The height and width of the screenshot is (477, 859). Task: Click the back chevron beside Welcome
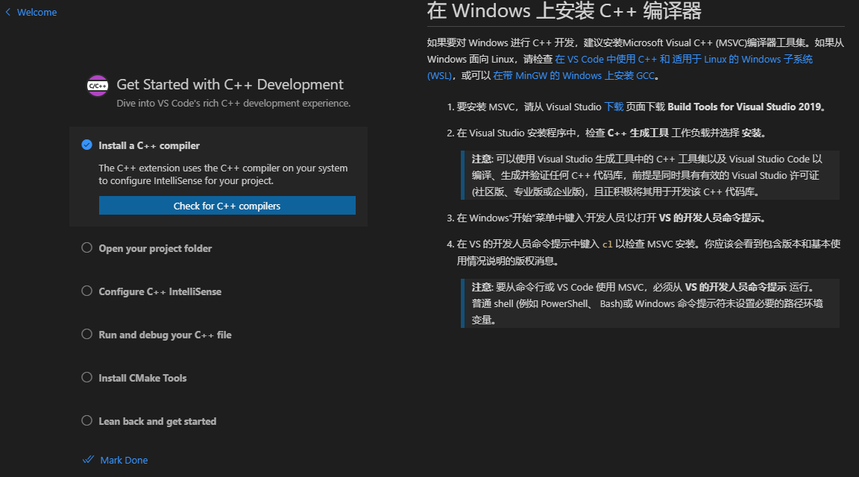tap(7, 12)
